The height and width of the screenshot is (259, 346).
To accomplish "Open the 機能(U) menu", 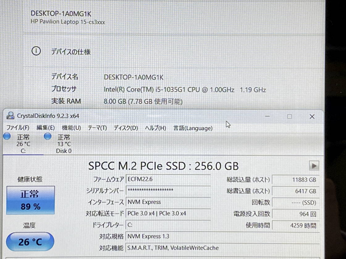I will (71, 128).
